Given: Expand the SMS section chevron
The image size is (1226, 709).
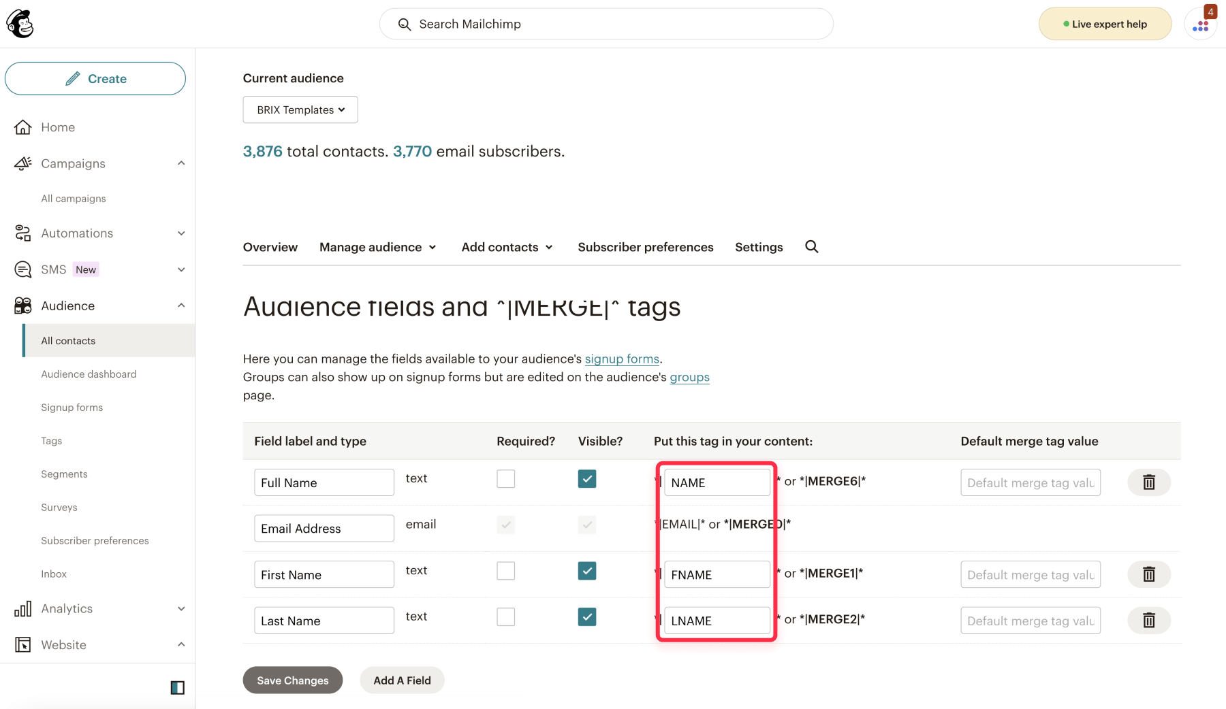Looking at the screenshot, I should click(x=181, y=269).
